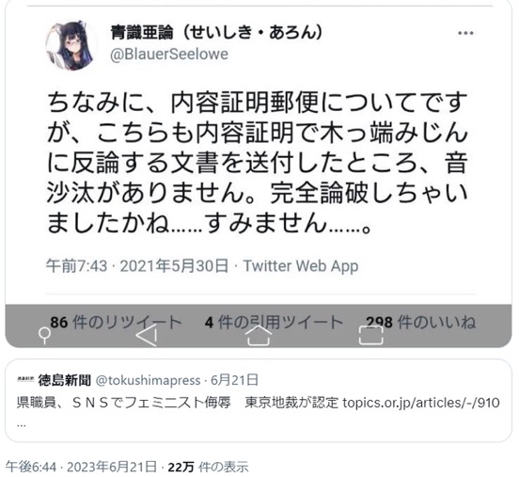The width and height of the screenshot is (519, 477).
Task: Click the 徳島新聞 small logo avatar
Action: [25, 379]
